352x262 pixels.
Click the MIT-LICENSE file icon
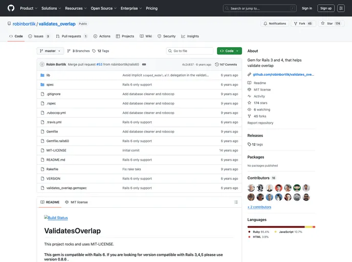42,150
